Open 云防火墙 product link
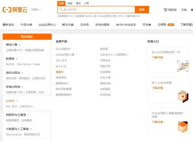 105,78
